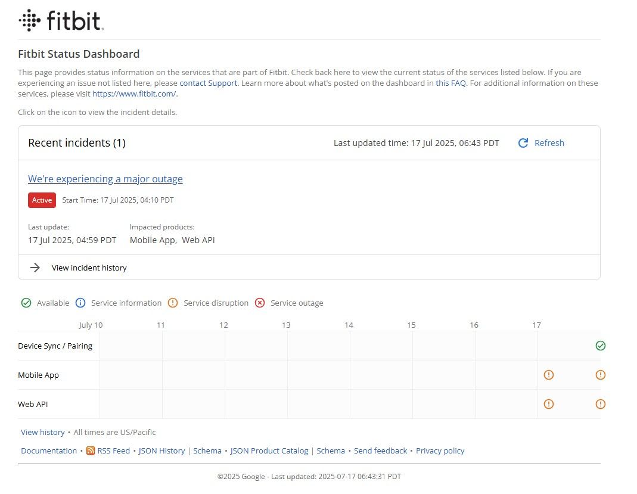Click Mobile App current status disruption icon

[600, 375]
